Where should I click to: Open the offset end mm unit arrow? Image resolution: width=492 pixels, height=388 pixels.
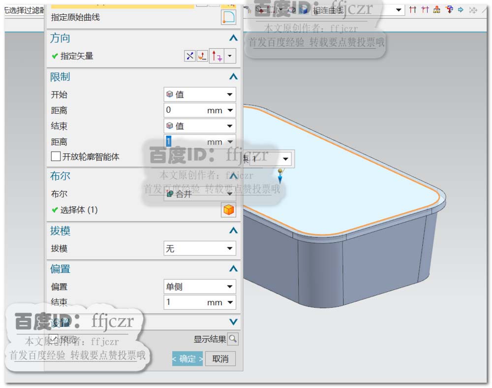230,302
